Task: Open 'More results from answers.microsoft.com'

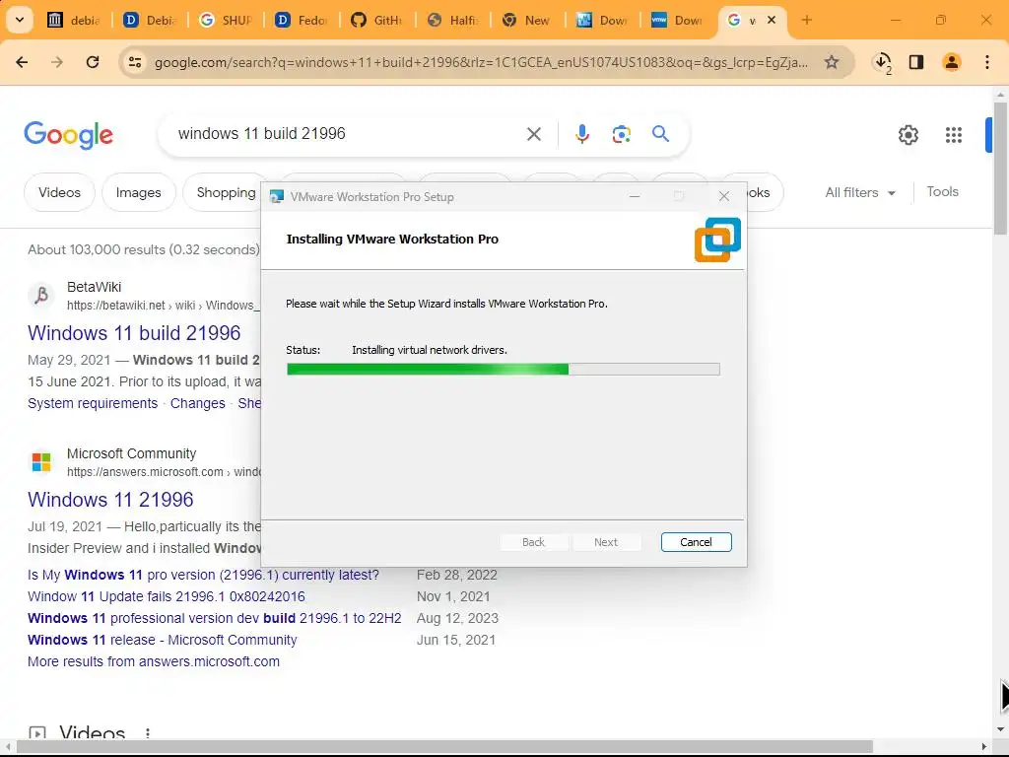Action: tap(154, 661)
